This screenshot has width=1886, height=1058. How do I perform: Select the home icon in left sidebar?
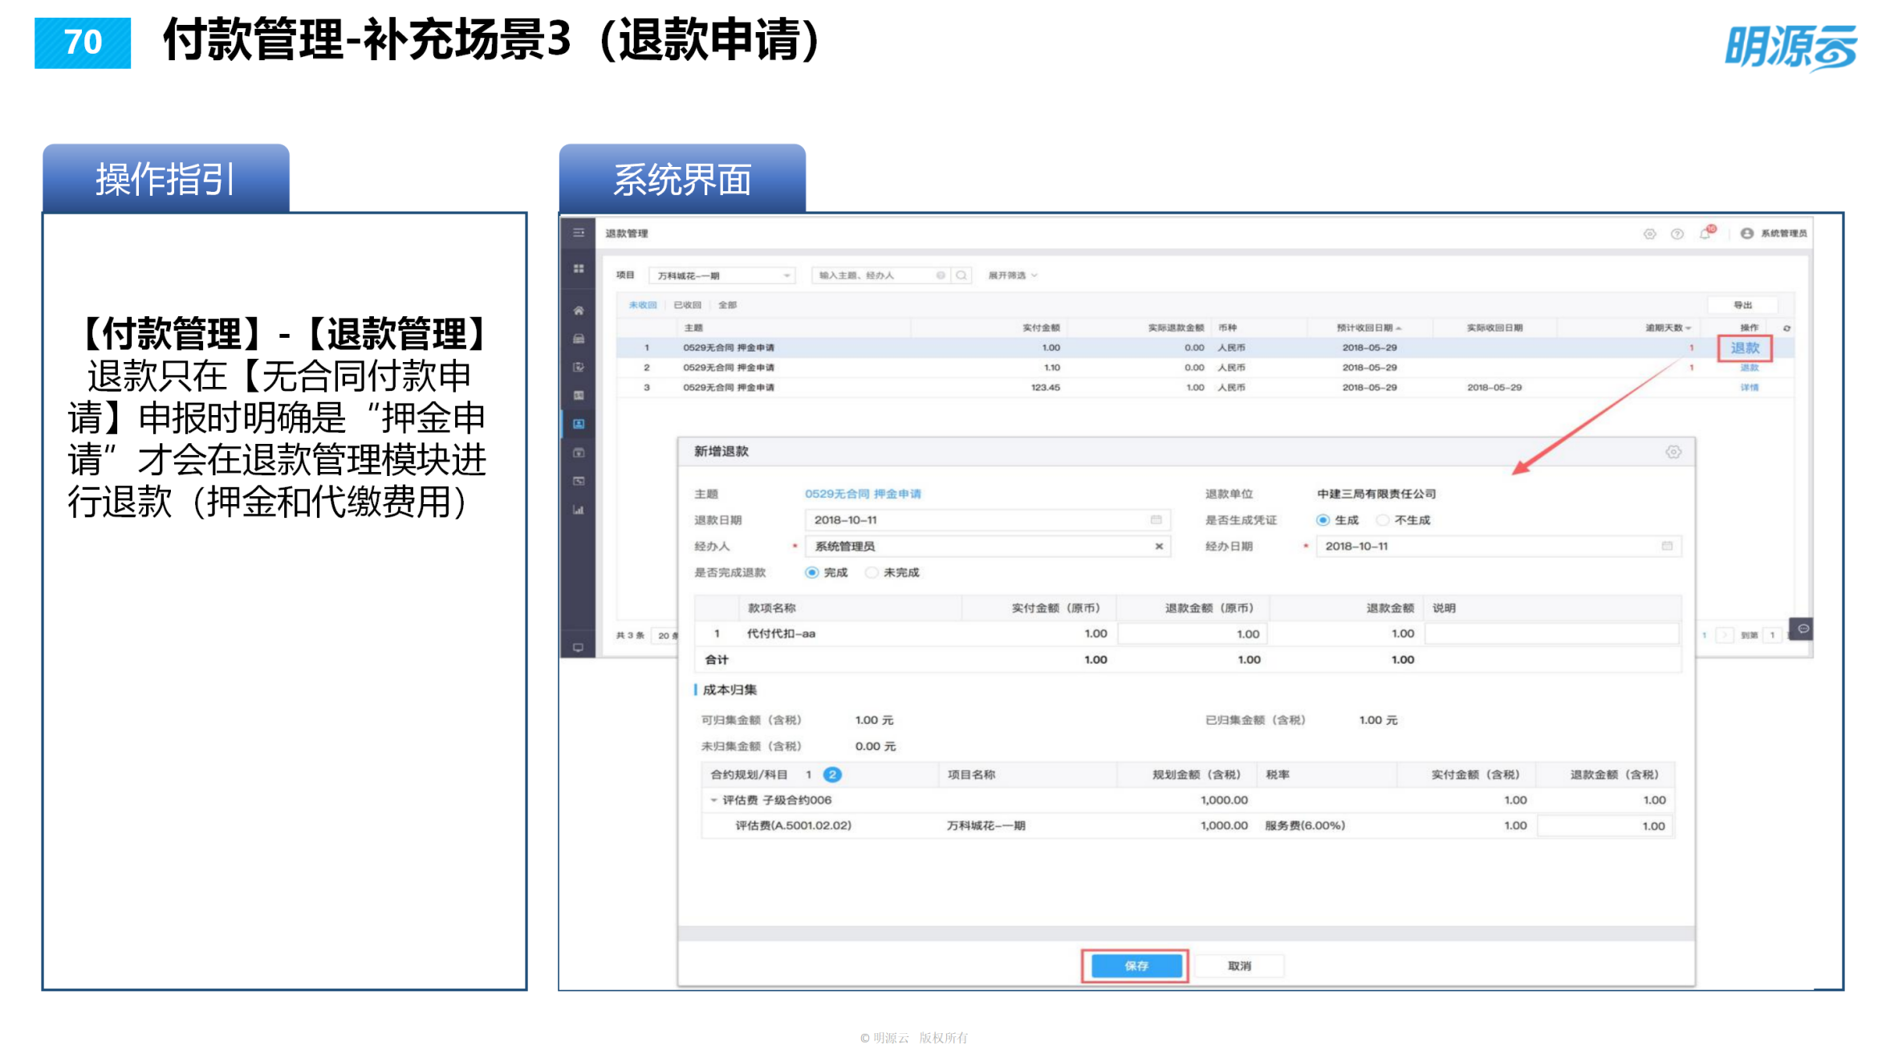click(x=579, y=311)
